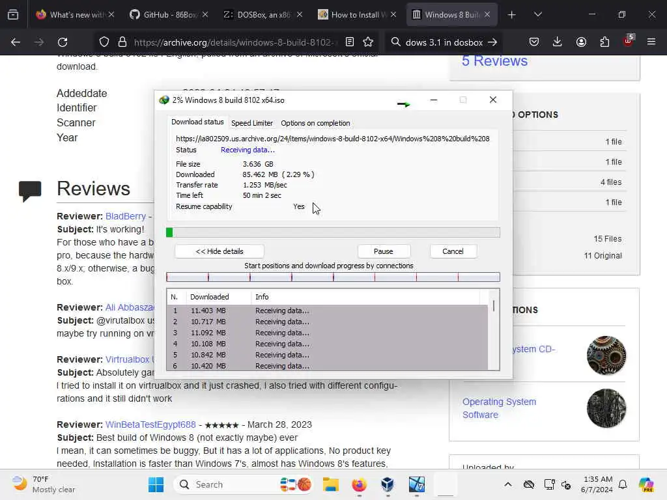The width and height of the screenshot is (667, 500).
Task: Click the 5 Reviews link
Action: [495, 61]
